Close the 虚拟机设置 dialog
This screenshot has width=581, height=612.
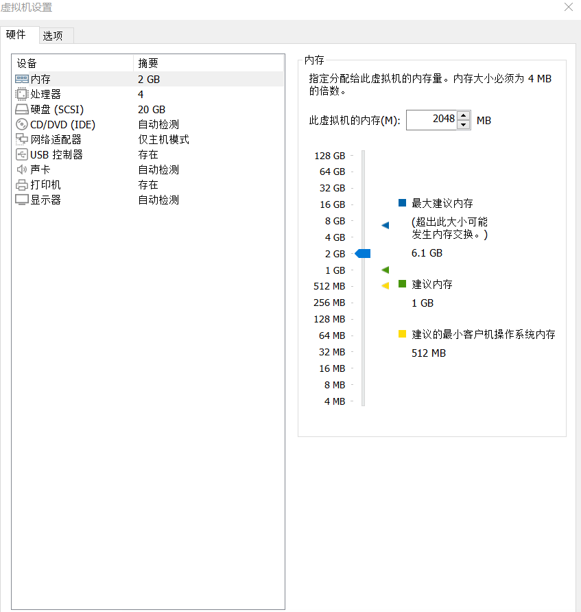(x=569, y=7)
